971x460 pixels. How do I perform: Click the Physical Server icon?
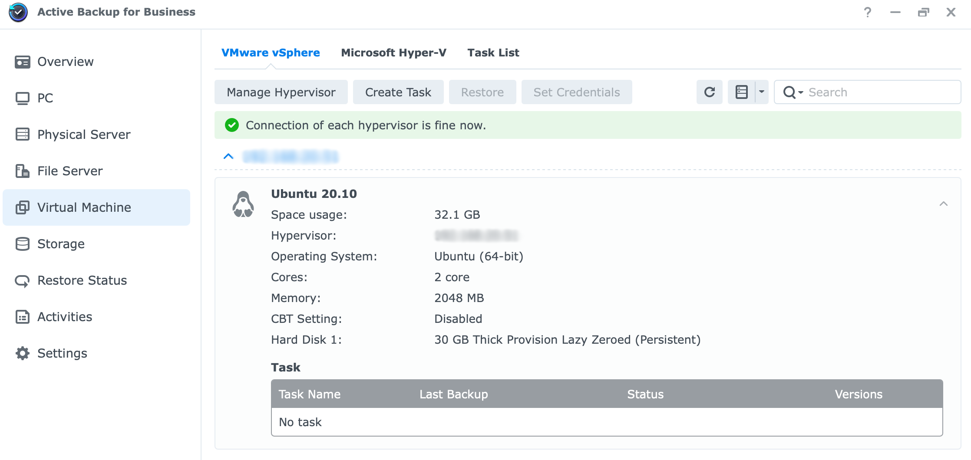tap(22, 135)
